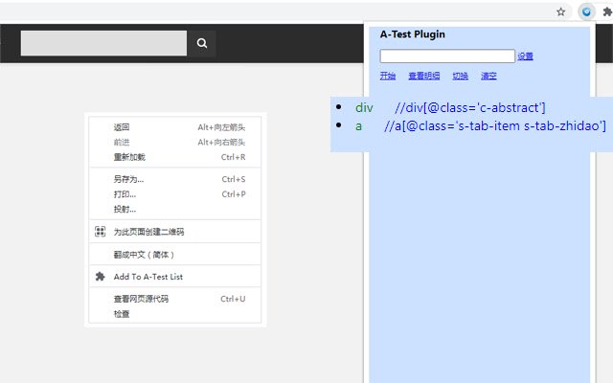
Task: Choose 投射... menu entry
Action: (x=174, y=209)
